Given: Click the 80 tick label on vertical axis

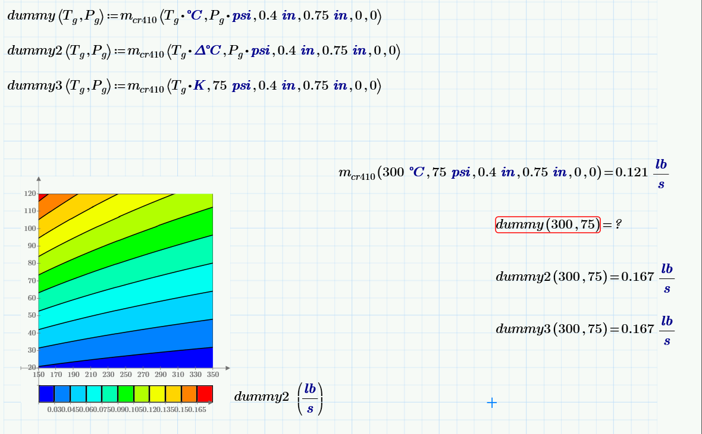Looking at the screenshot, I should 32,263.
